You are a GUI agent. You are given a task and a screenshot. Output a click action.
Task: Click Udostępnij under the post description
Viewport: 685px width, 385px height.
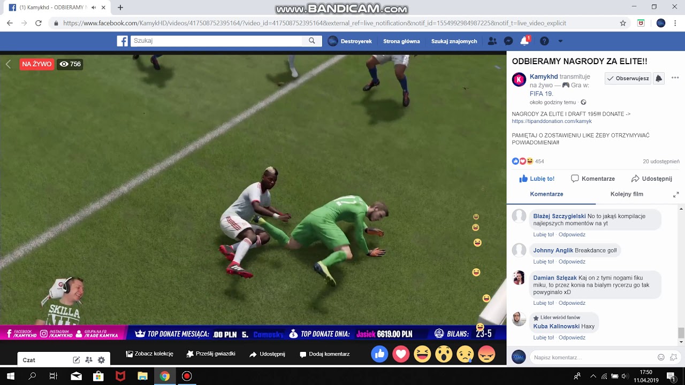point(651,179)
